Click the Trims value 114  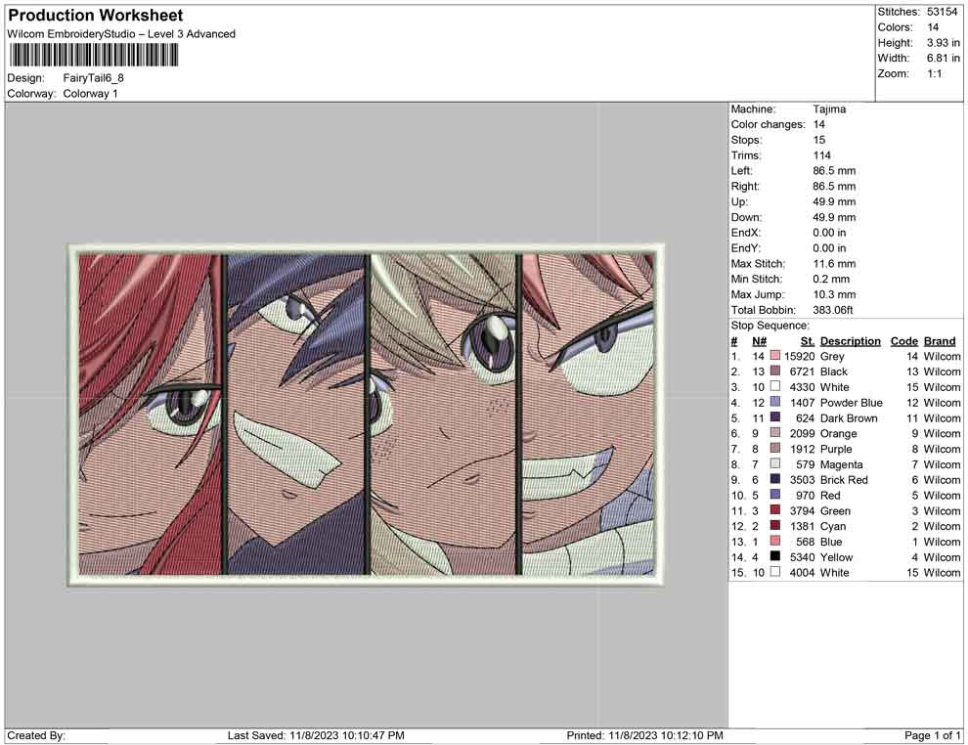(x=821, y=154)
